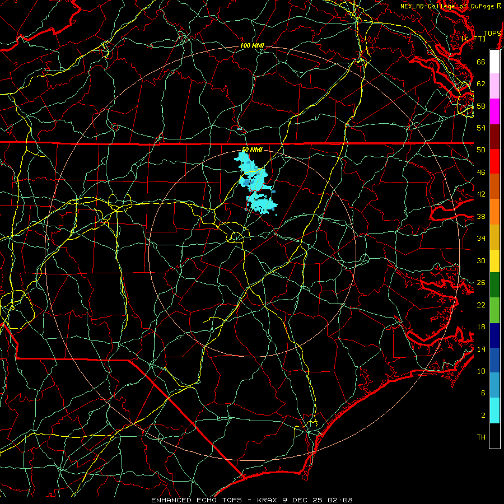The width and height of the screenshot is (504, 504).
Task: Click the legend value 10
Action: click(481, 371)
